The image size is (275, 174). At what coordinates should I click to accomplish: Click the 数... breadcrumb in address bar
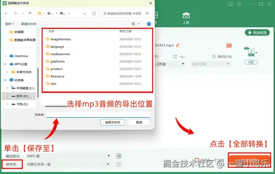pyautogui.click(x=62, y=13)
